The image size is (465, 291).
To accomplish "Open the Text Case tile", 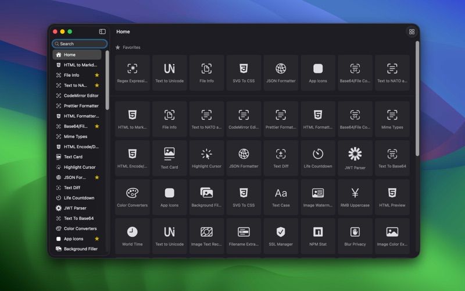I will (281, 197).
